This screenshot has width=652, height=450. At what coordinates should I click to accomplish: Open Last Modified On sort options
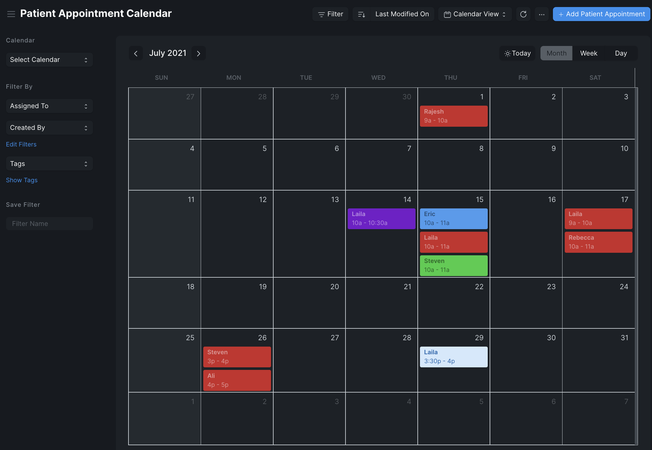pyautogui.click(x=402, y=14)
